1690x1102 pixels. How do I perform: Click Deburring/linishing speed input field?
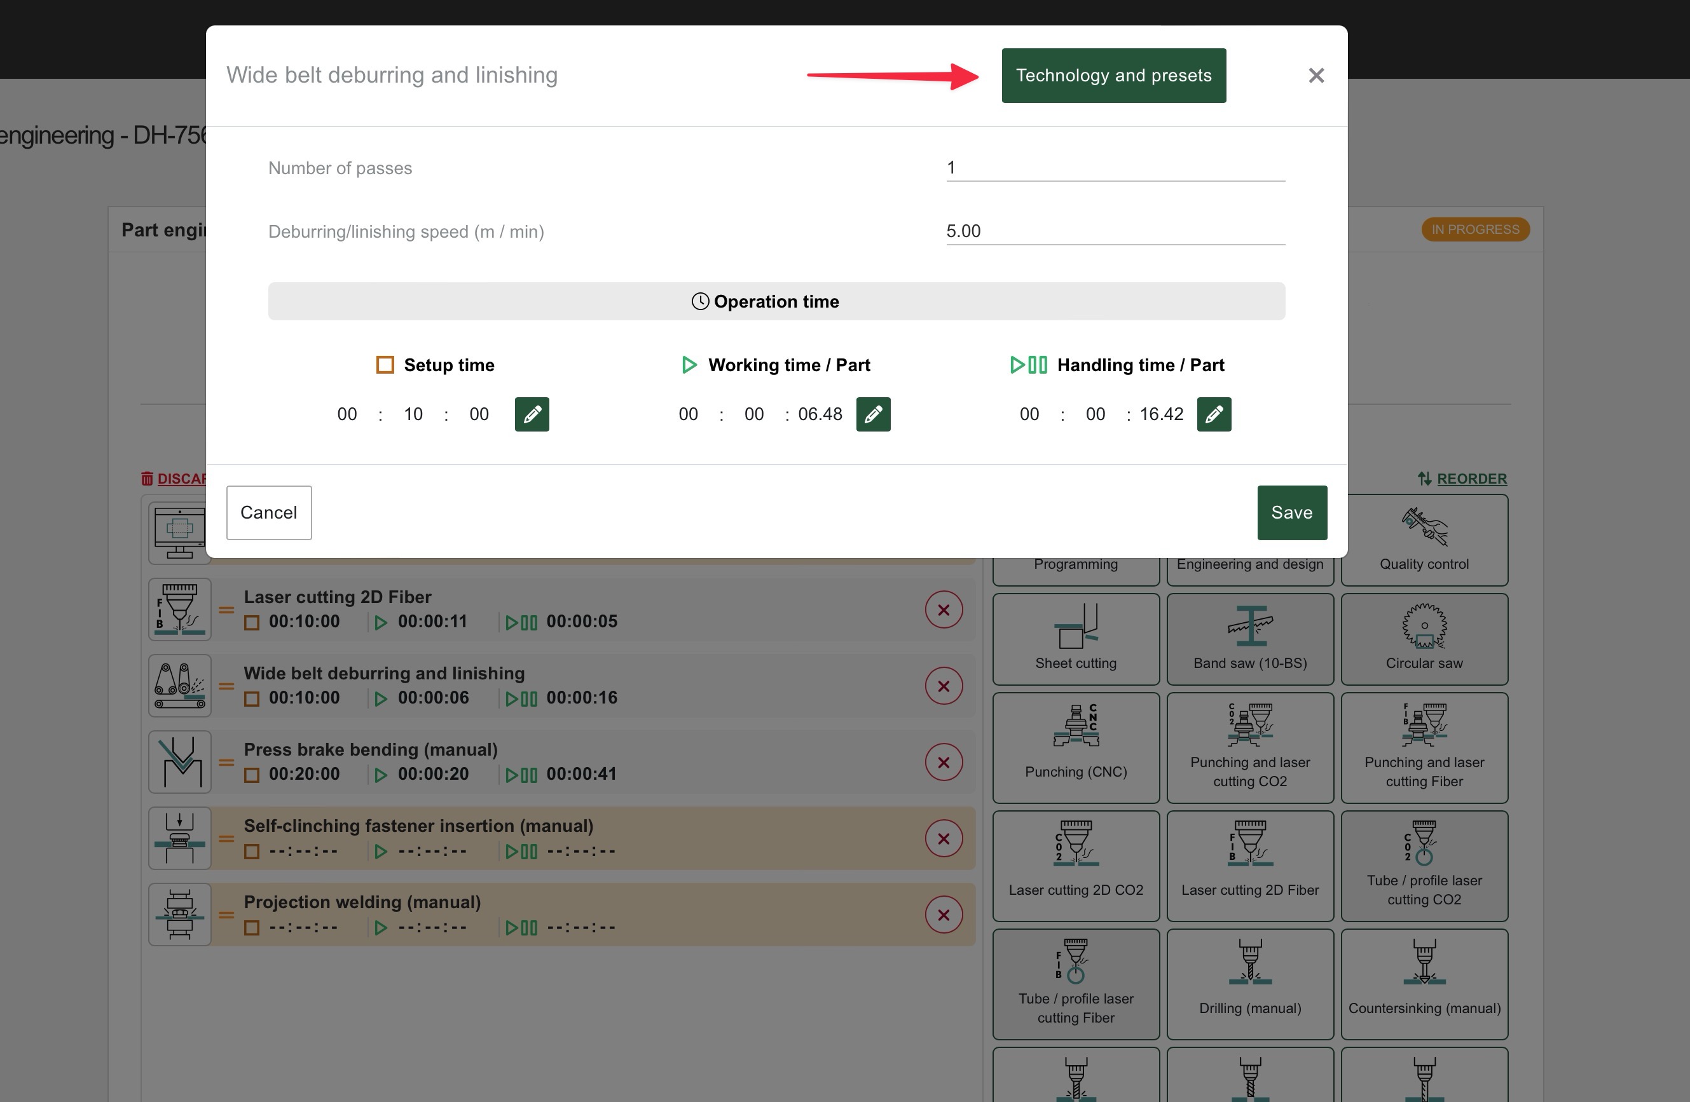(x=1115, y=231)
